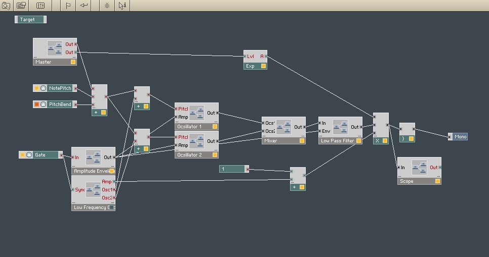Select the Mono output terminal
The height and width of the screenshot is (257, 489).
pyautogui.click(x=458, y=137)
